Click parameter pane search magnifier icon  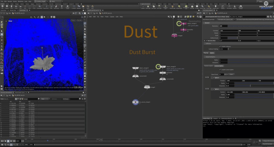(x=271, y=17)
